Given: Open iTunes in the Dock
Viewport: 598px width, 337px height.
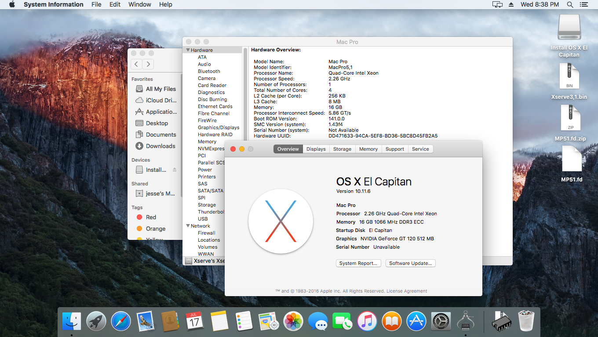Looking at the screenshot, I should pos(367,321).
